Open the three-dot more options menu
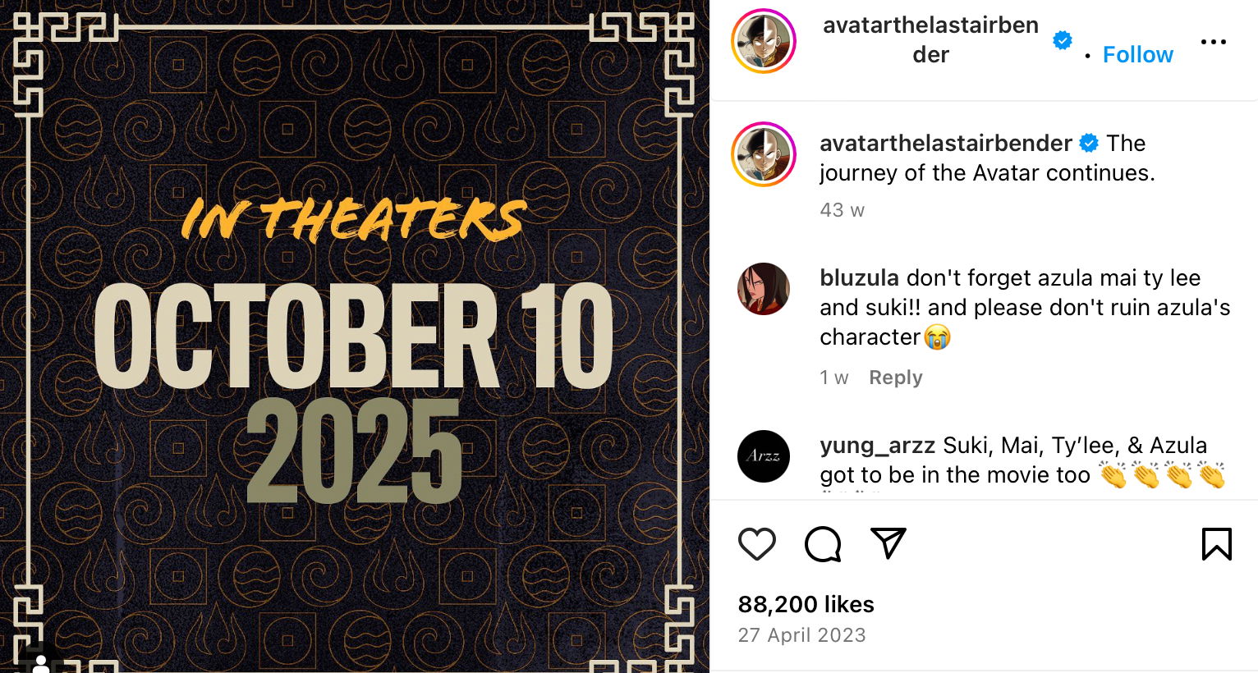1258x673 pixels. [x=1213, y=42]
